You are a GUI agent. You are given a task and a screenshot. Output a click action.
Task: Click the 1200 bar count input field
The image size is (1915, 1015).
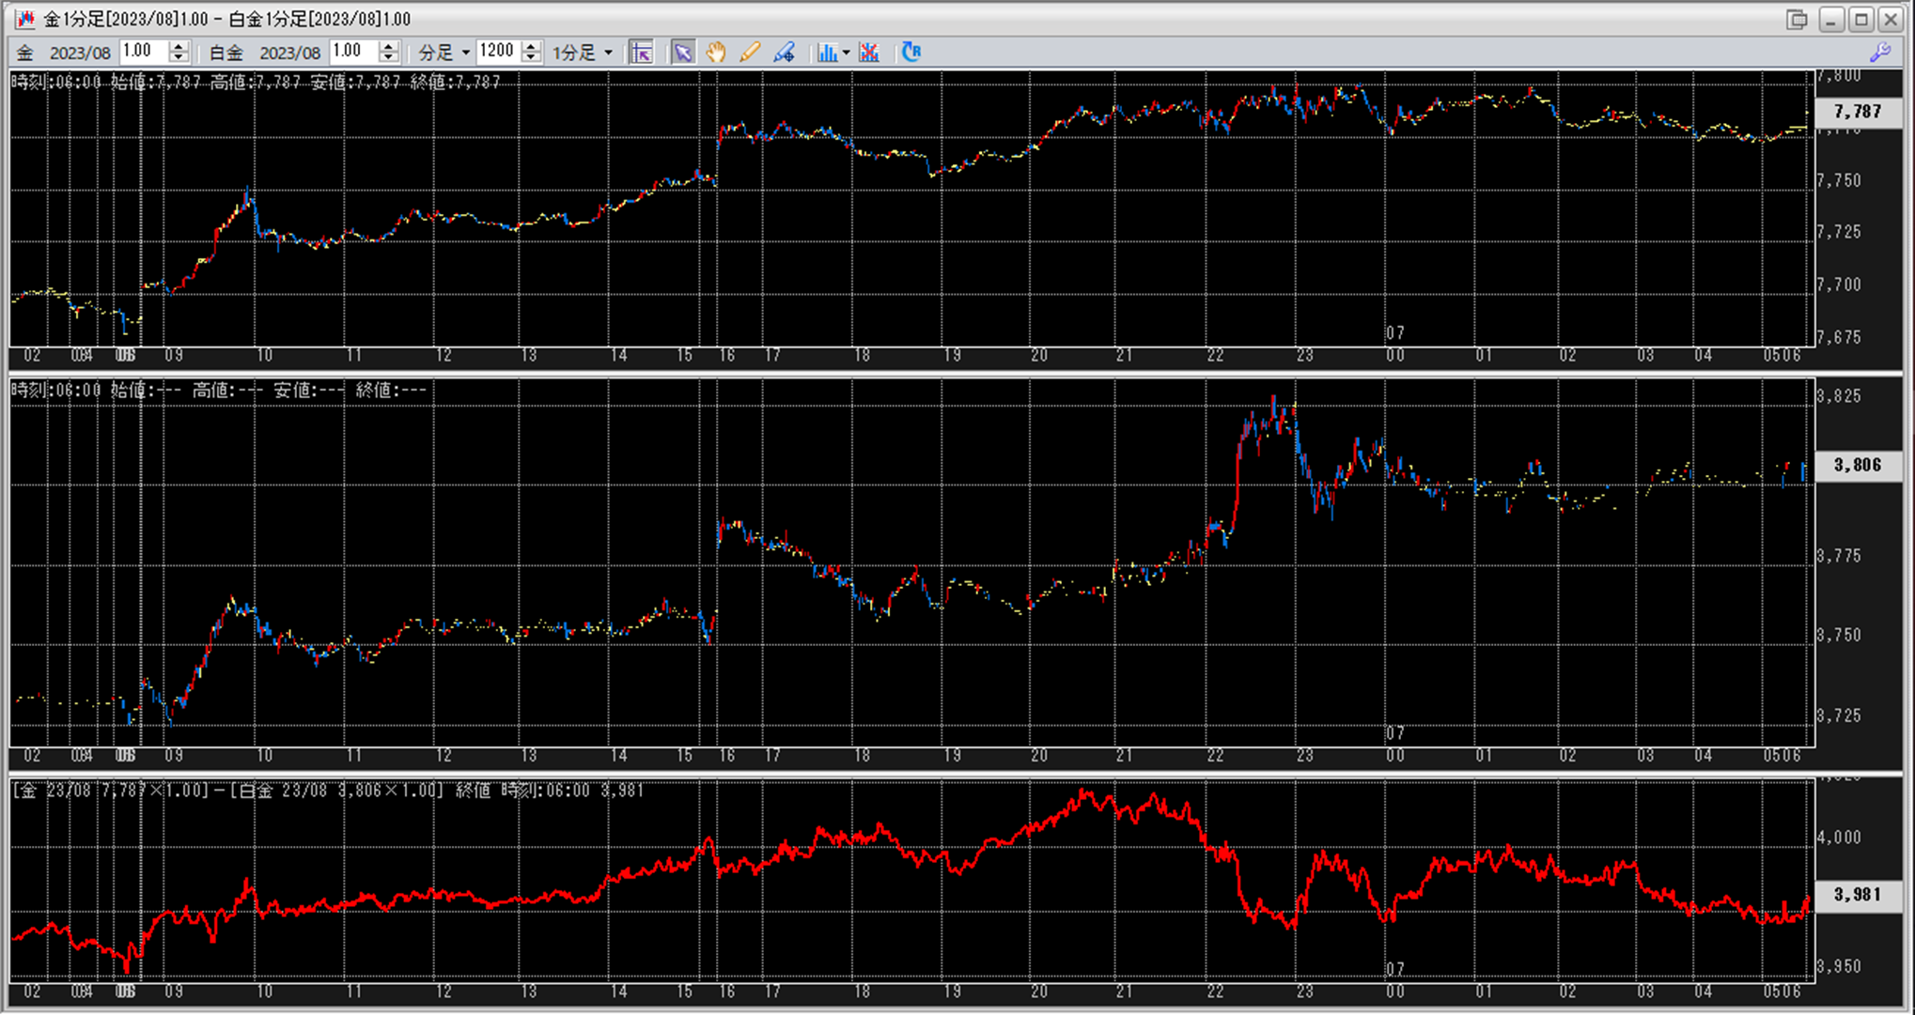pyautogui.click(x=497, y=52)
